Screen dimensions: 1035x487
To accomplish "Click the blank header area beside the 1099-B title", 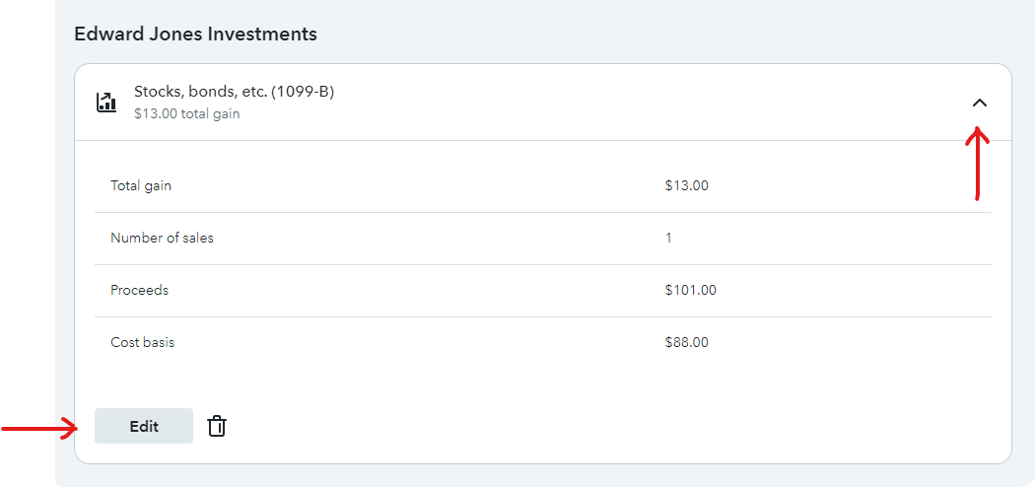I will point(641,103).
